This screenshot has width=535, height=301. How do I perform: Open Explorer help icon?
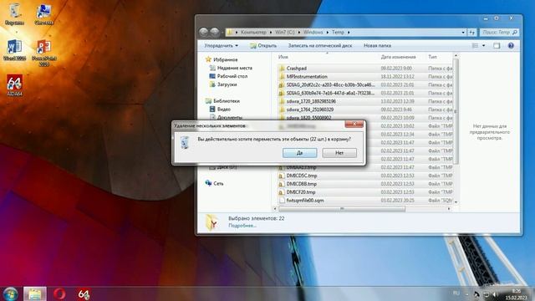511,45
